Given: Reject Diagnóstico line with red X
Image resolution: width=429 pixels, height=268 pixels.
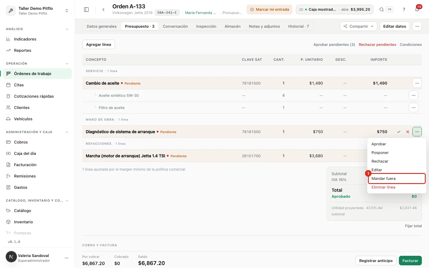Looking at the screenshot, I should [x=408, y=132].
